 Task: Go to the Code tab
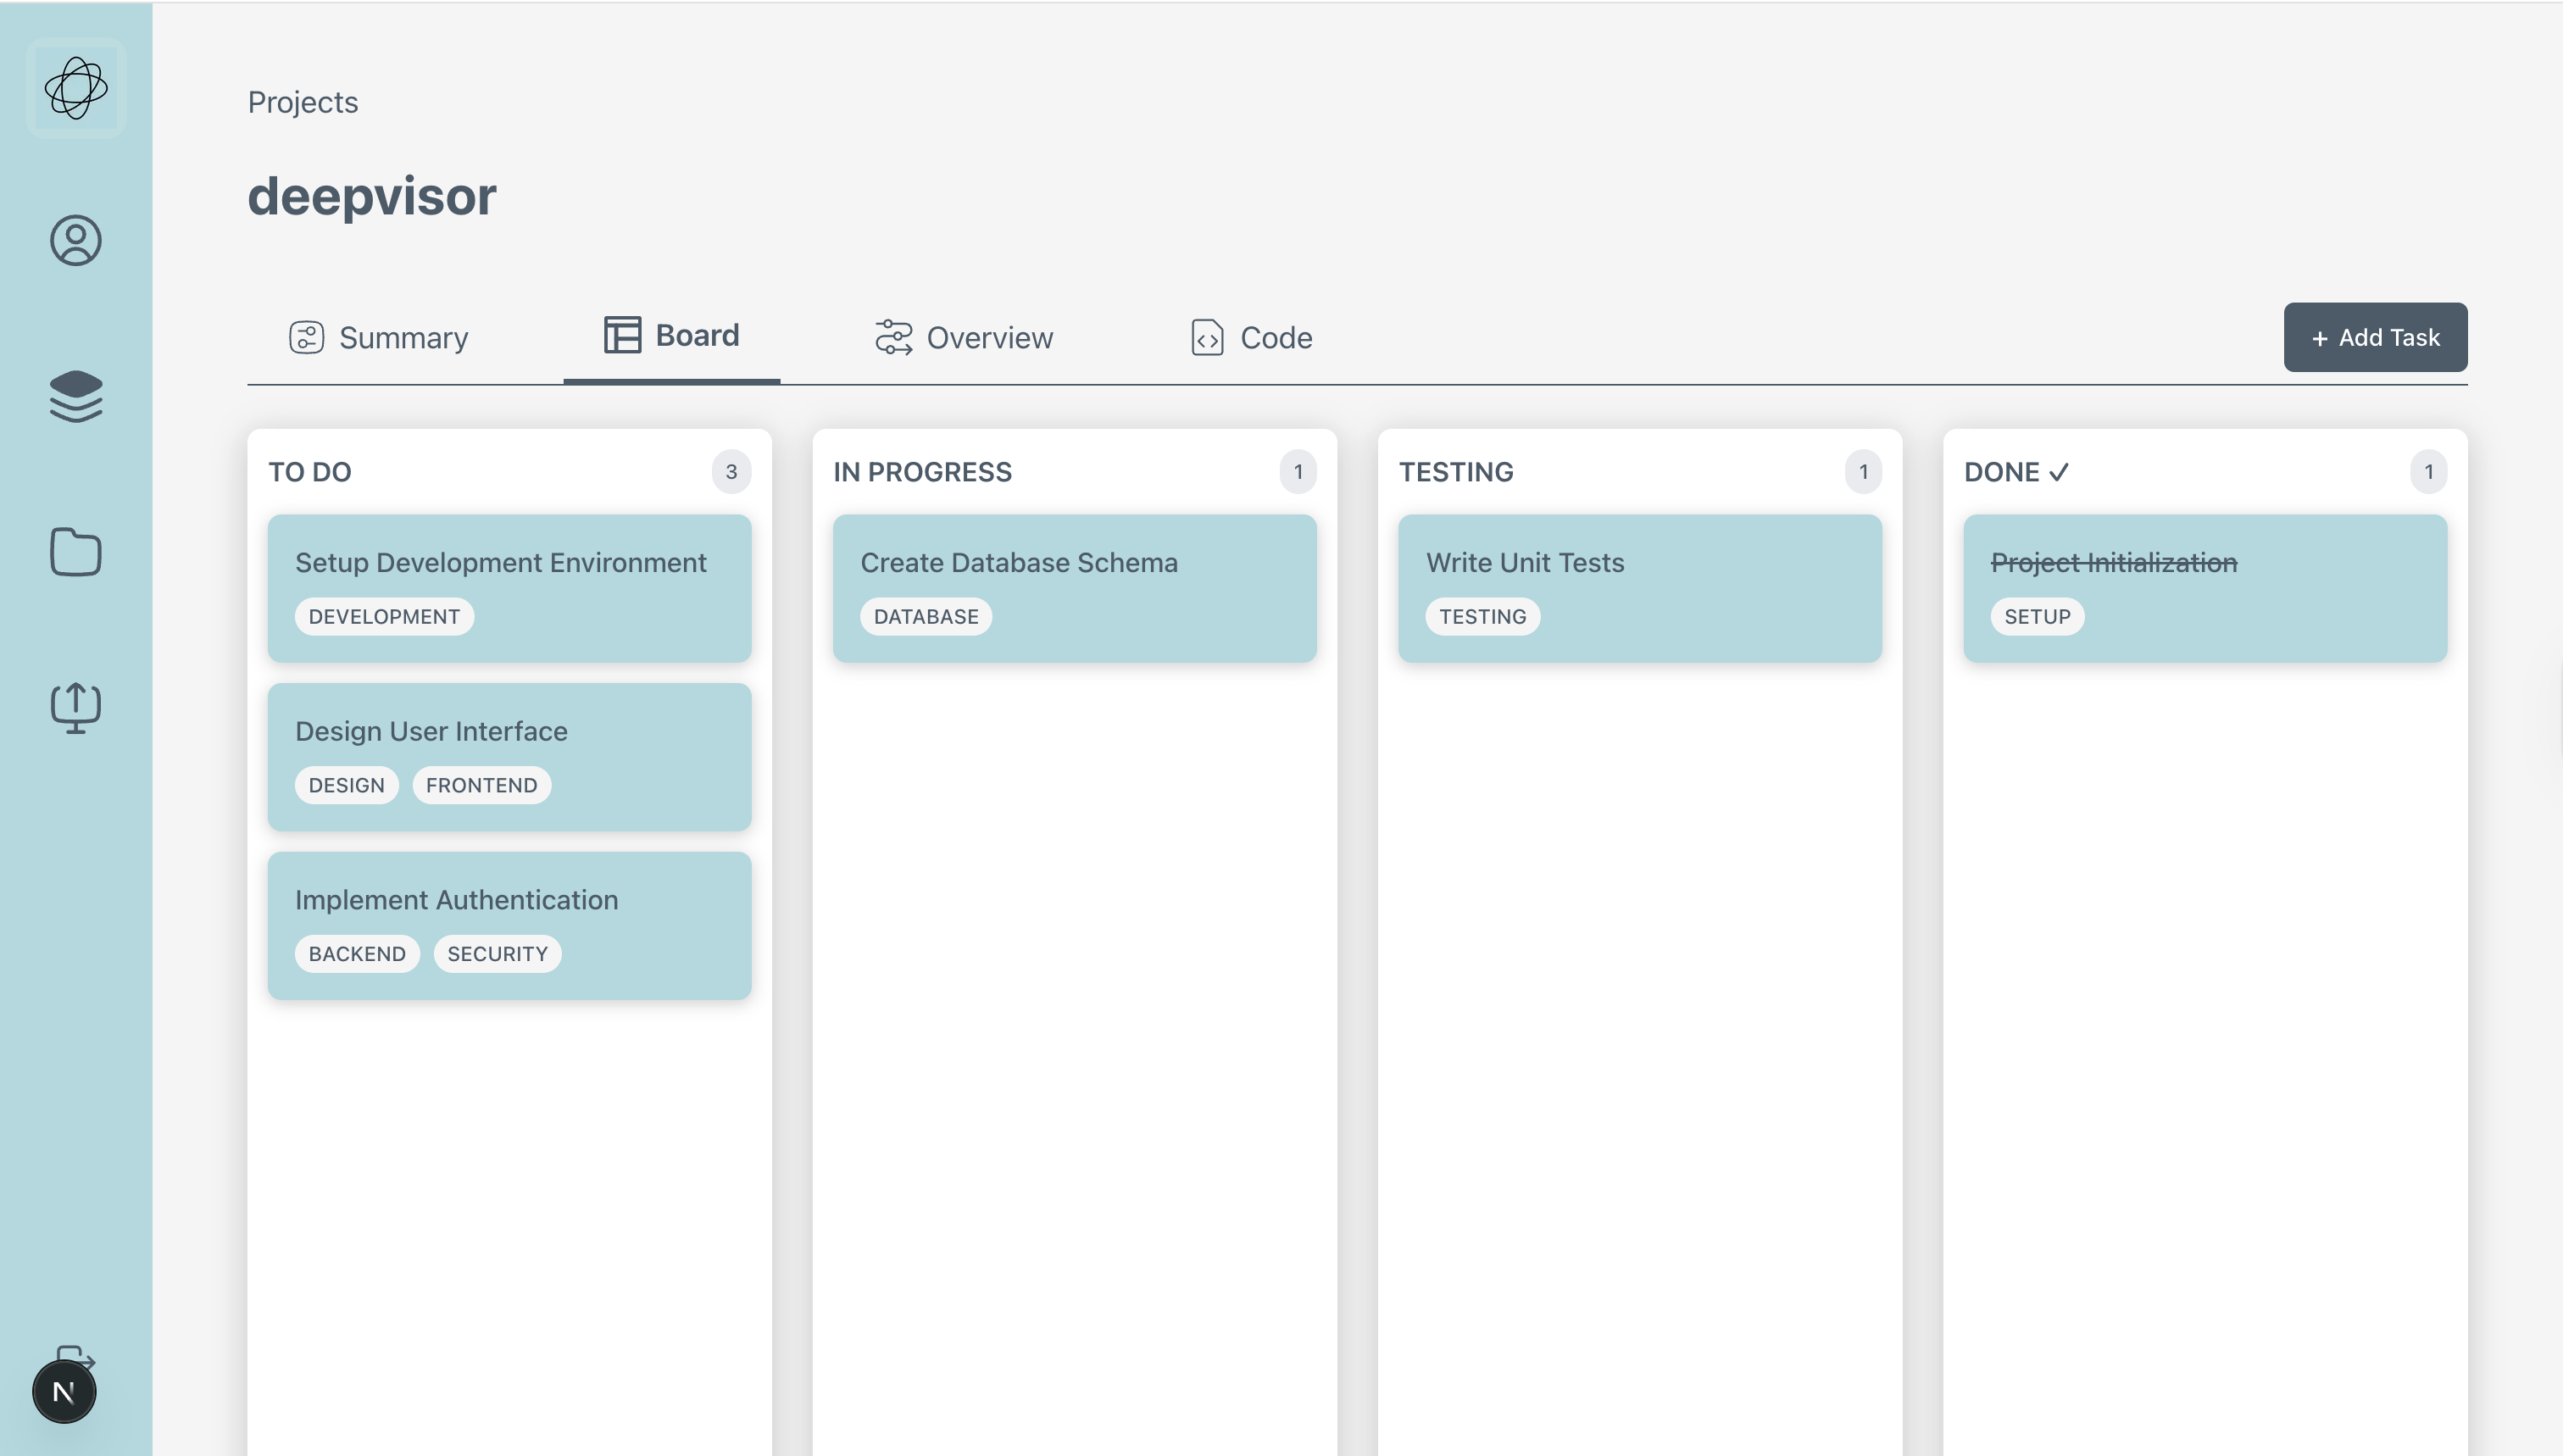point(1251,338)
